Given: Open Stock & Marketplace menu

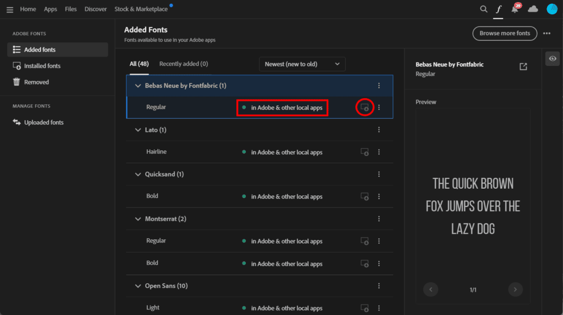Looking at the screenshot, I should pos(140,9).
